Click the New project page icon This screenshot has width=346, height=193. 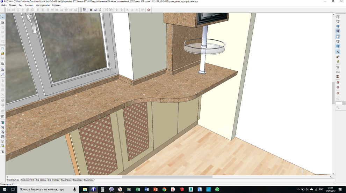pos(2,48)
